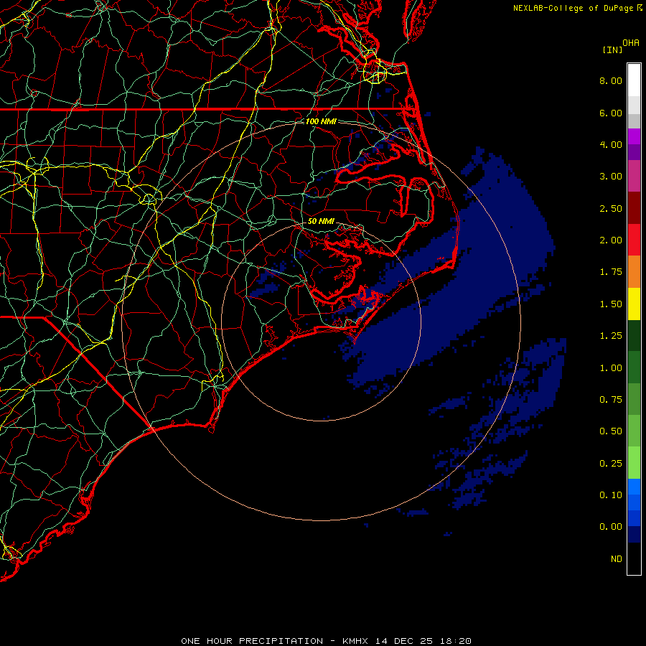The width and height of the screenshot is (646, 646).
Task: Pick the orange legend swatch
Action: coord(634,271)
